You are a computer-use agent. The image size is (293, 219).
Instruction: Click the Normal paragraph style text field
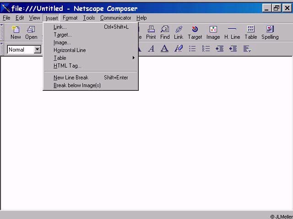pyautogui.click(x=21, y=50)
